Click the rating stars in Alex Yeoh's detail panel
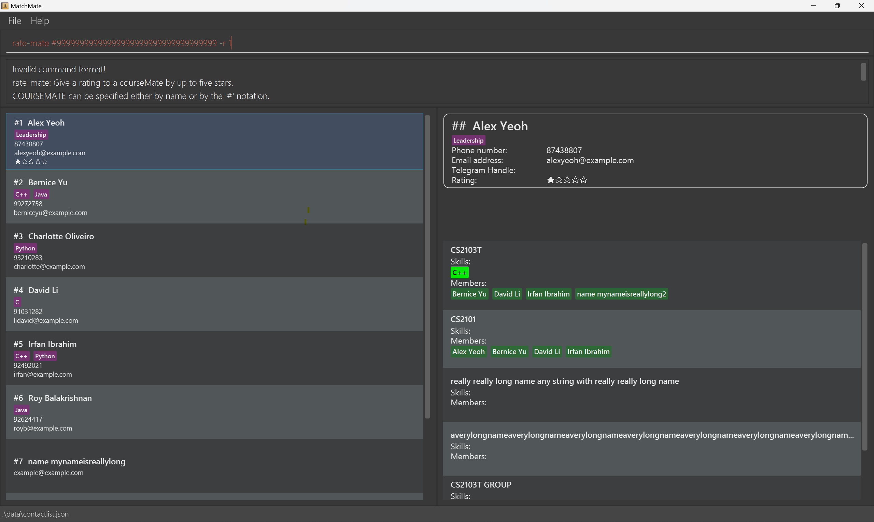874x522 pixels. 566,180
